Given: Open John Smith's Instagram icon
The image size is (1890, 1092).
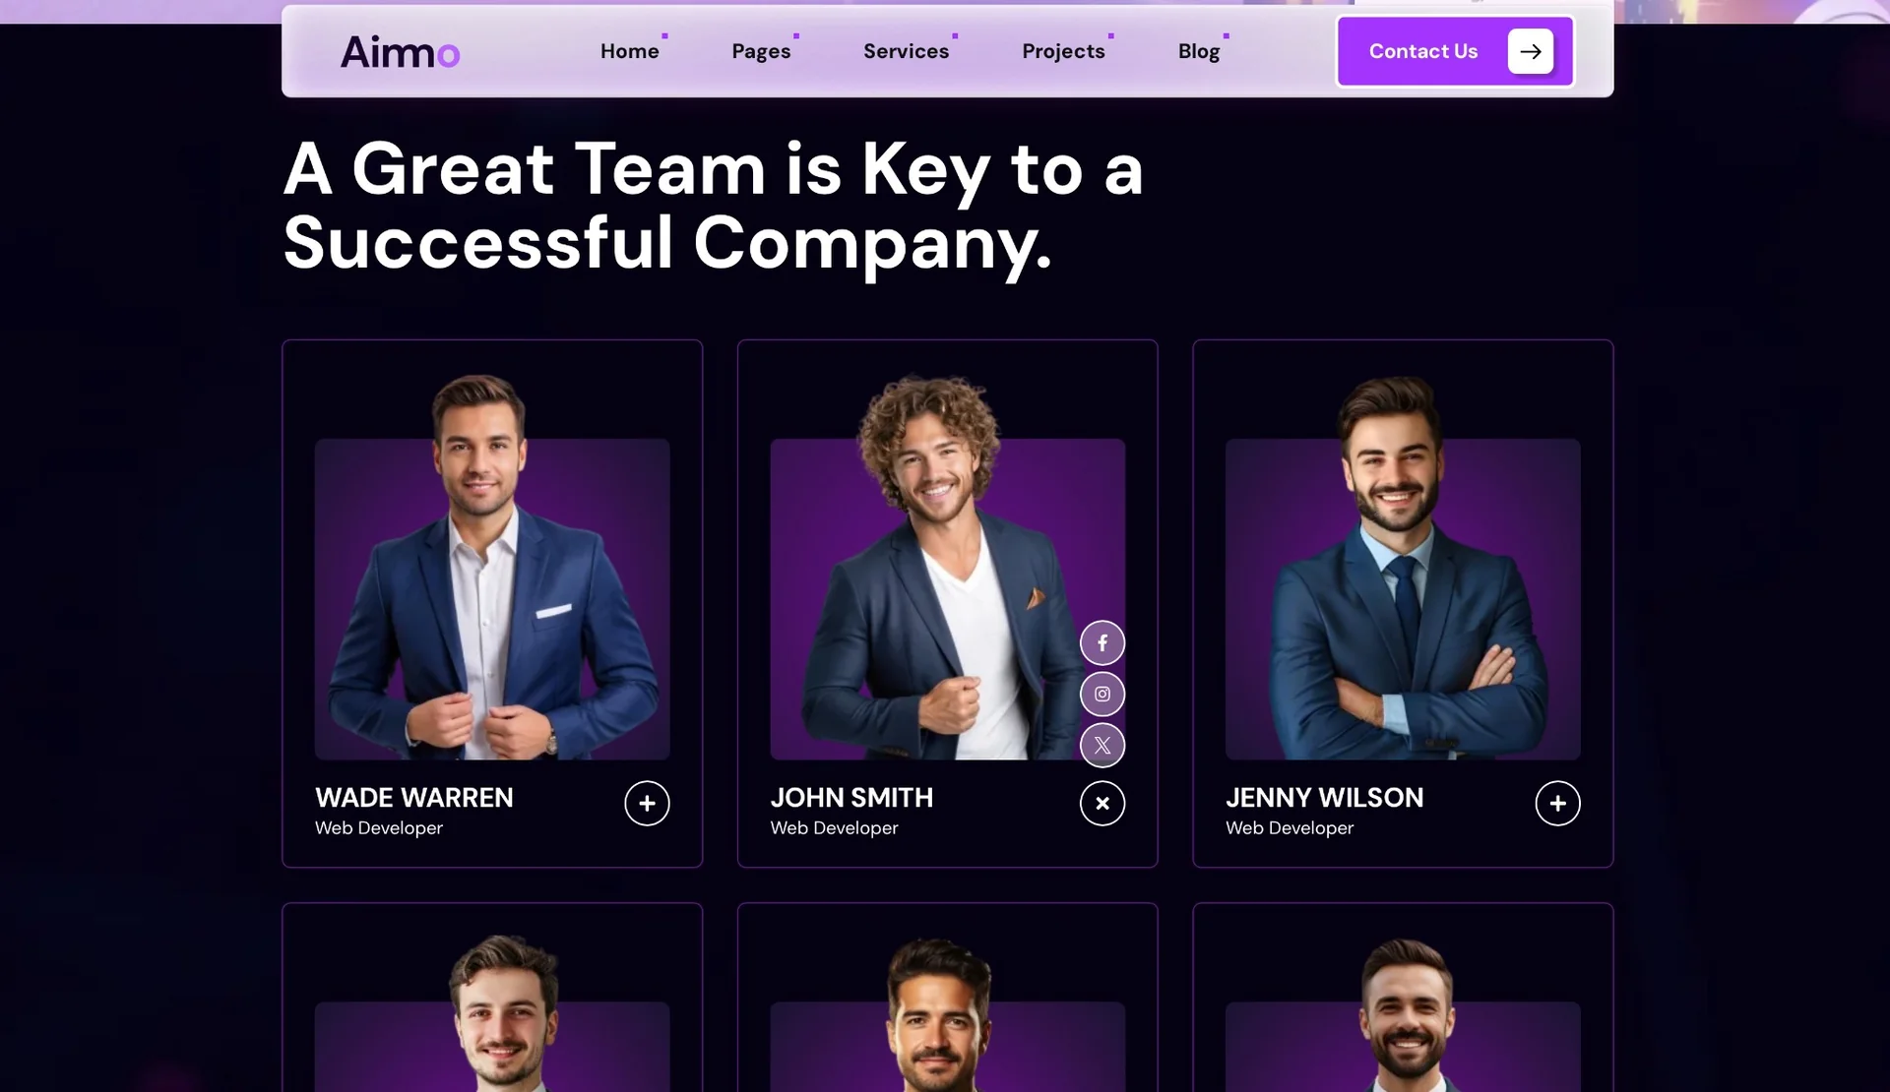Looking at the screenshot, I should click(x=1102, y=695).
